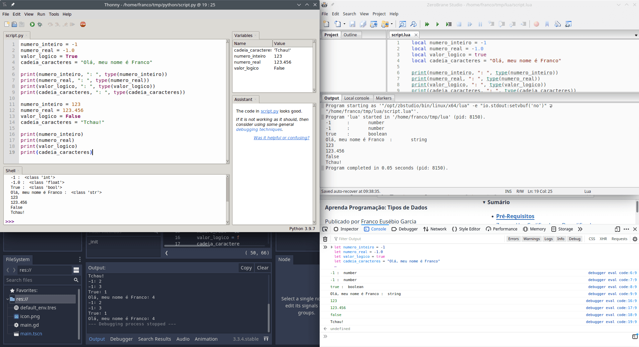Activate element picker in Firefox devtools
The image size is (639, 347).
click(325, 229)
